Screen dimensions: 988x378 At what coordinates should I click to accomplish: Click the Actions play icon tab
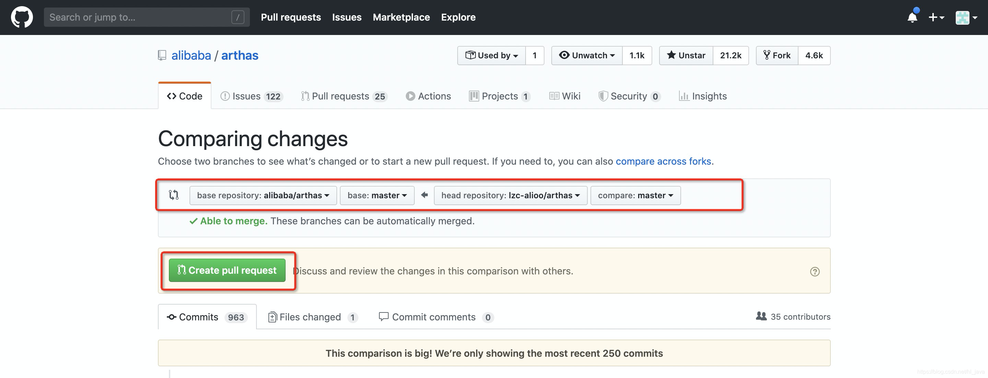(x=410, y=96)
